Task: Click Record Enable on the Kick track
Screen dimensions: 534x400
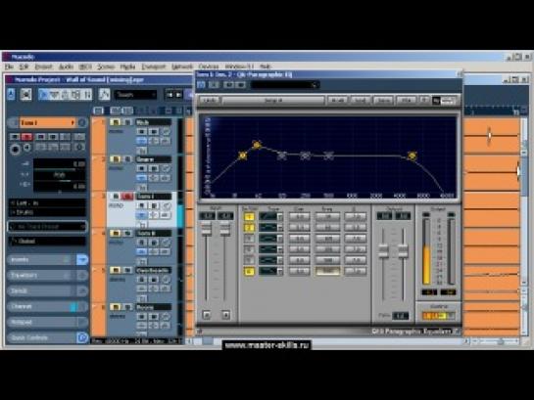Action: tap(141, 131)
